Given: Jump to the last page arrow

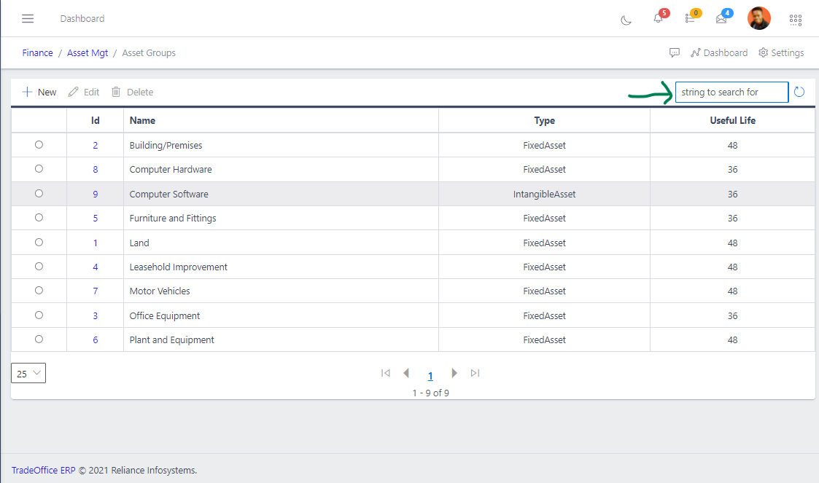Looking at the screenshot, I should [475, 373].
